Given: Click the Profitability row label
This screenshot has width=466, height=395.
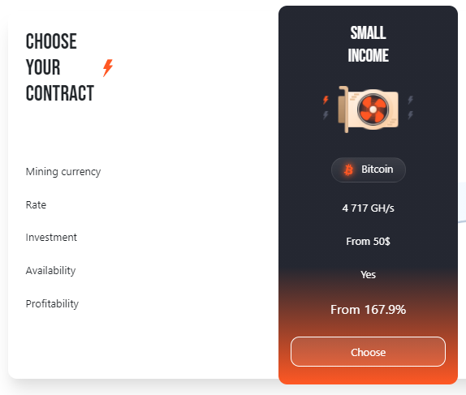Looking at the screenshot, I should (52, 304).
